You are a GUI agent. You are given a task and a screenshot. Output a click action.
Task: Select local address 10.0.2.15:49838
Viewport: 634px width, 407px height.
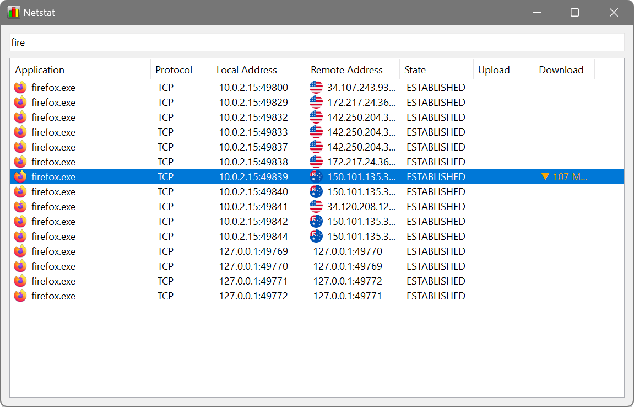point(253,162)
